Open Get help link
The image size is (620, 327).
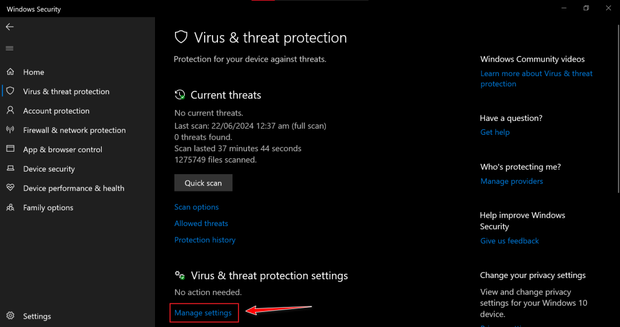point(495,132)
